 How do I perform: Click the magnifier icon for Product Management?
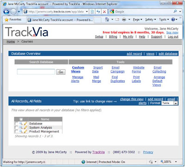coord(21,131)
